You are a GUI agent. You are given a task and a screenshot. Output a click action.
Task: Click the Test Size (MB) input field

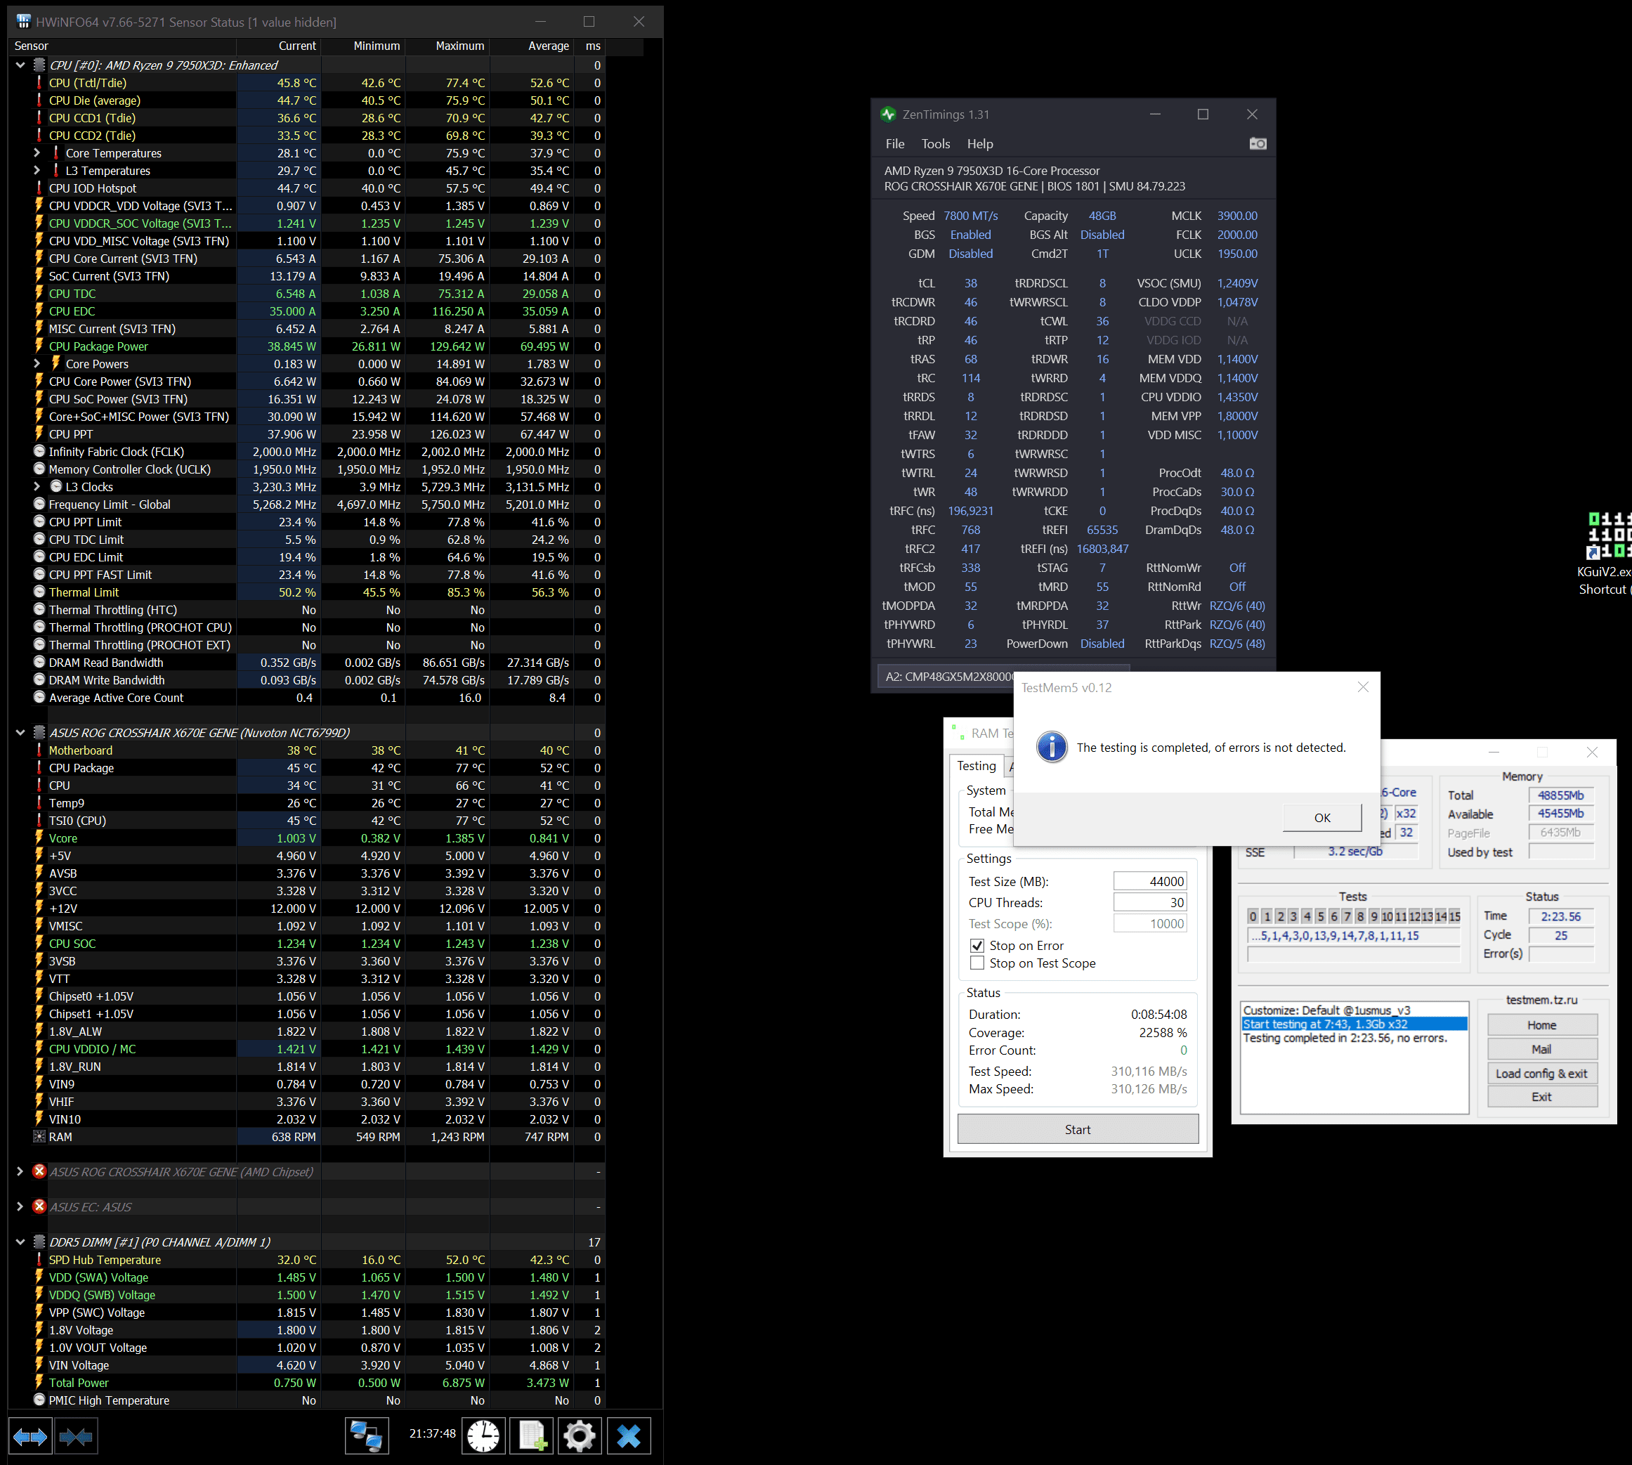(1150, 881)
